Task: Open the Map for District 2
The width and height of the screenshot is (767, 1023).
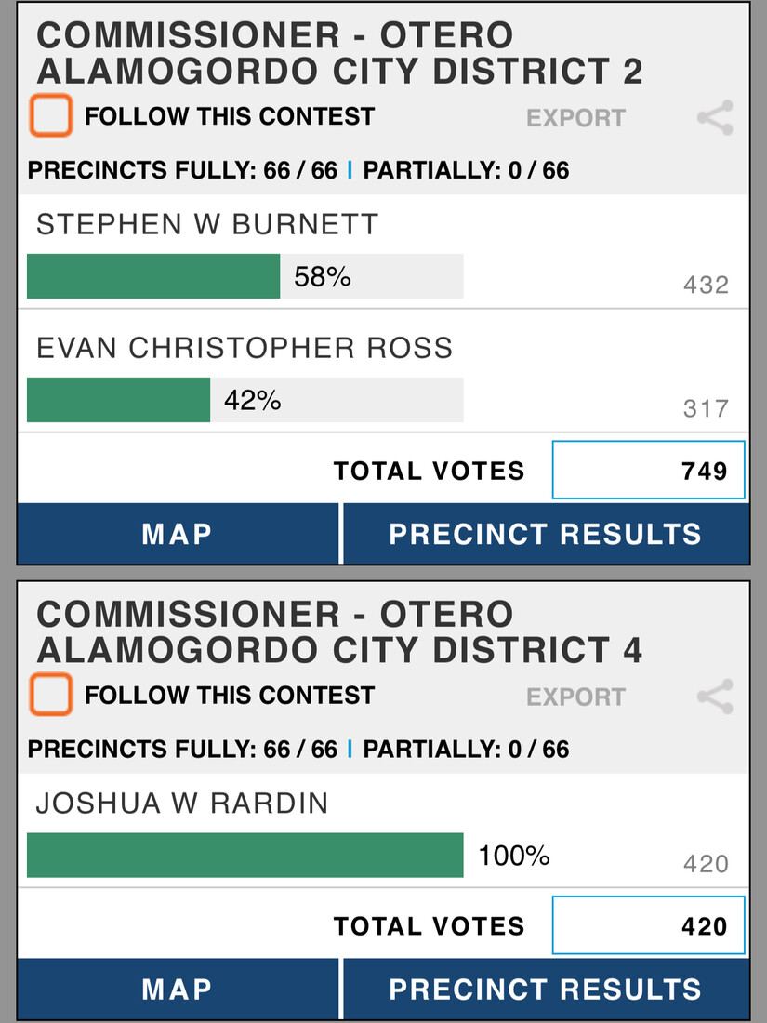Action: [x=178, y=534]
